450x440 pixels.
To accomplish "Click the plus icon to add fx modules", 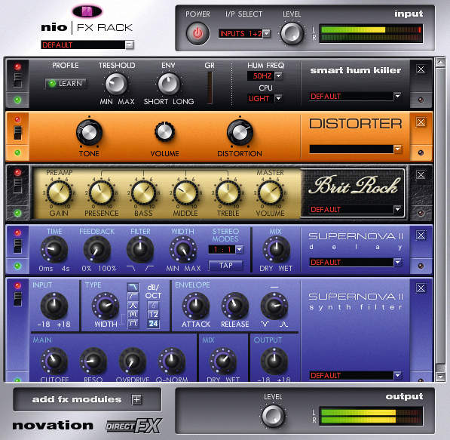I will point(136,399).
